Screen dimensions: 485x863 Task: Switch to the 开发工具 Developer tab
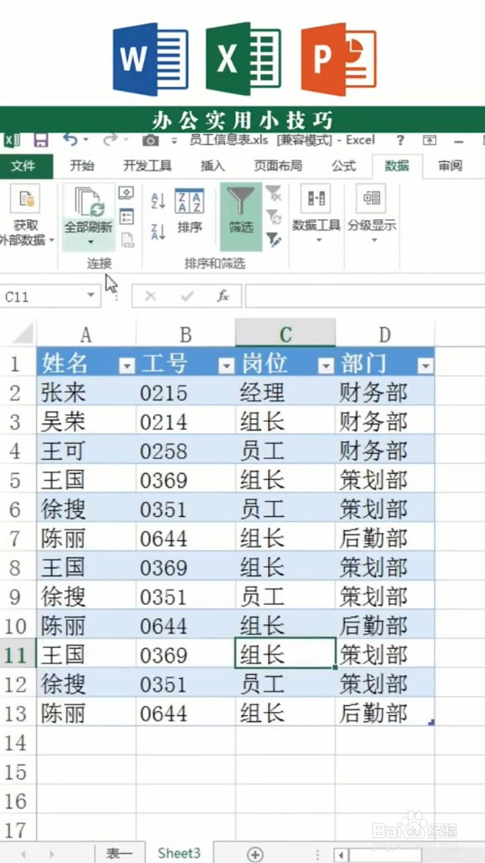pyautogui.click(x=148, y=166)
